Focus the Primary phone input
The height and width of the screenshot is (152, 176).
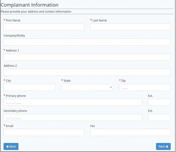click(x=73, y=103)
